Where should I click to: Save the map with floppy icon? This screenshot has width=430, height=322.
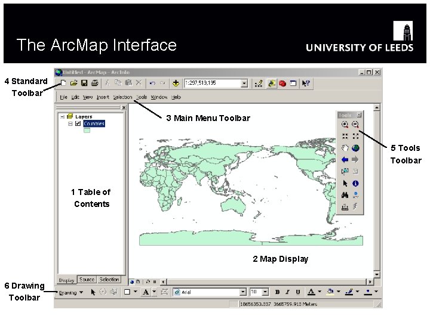pos(84,83)
